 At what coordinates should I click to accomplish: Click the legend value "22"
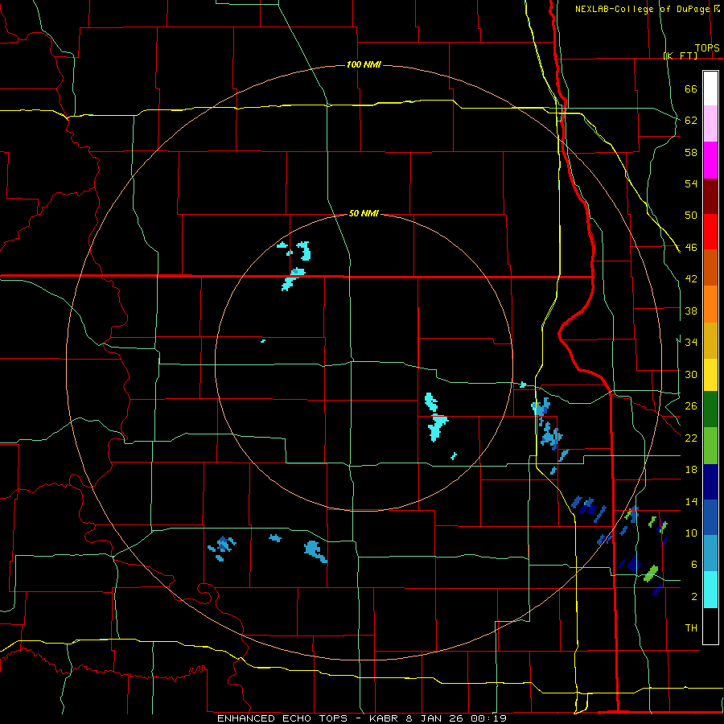click(x=691, y=438)
